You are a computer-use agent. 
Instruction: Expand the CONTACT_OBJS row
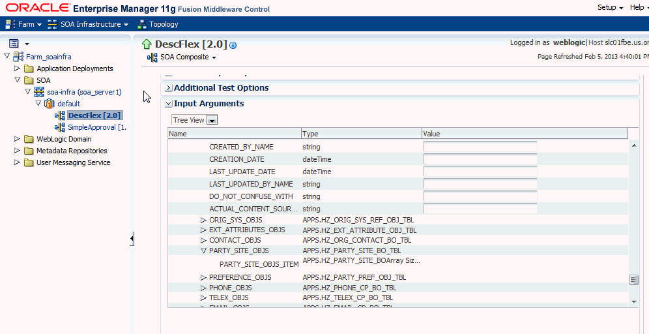point(203,240)
